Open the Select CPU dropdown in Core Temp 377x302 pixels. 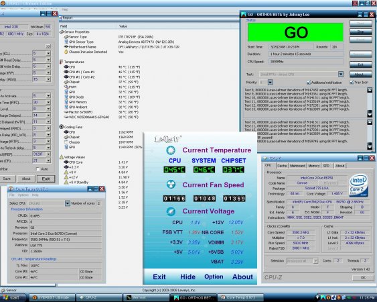(68, 203)
